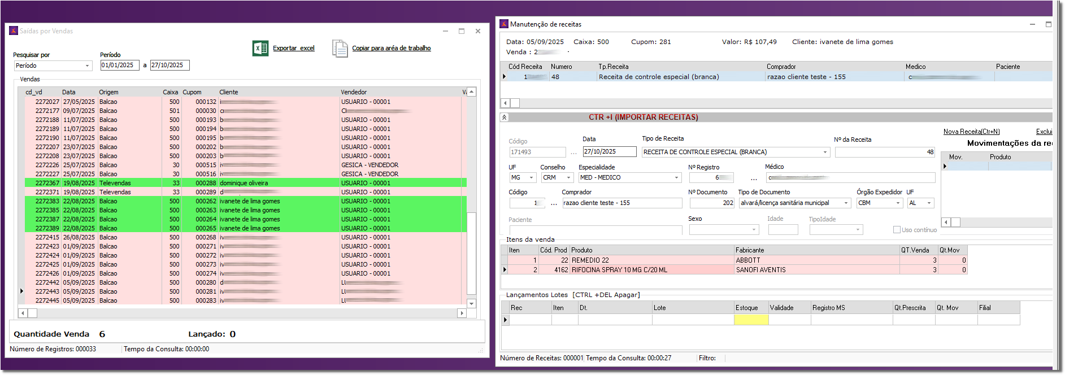Click Nova Receita (Ctr+N) link
This screenshot has height=375, width=1065.
[x=971, y=132]
